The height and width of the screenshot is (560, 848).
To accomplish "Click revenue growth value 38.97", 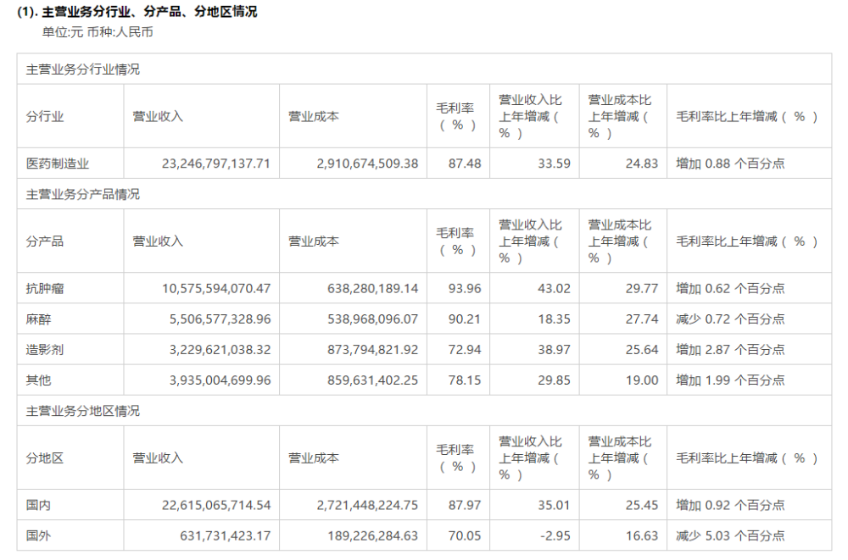I will pos(554,349).
